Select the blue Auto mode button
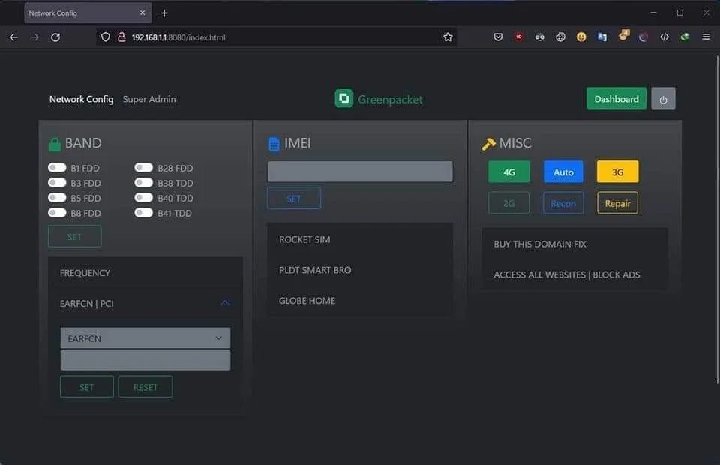 pos(563,172)
